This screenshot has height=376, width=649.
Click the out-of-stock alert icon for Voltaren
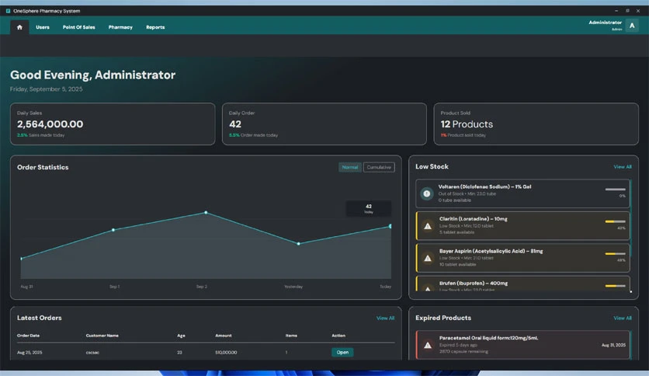427,193
